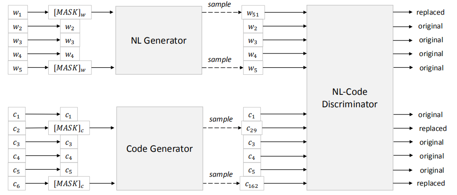Select the [MASK] box fed by c6

click(69, 184)
